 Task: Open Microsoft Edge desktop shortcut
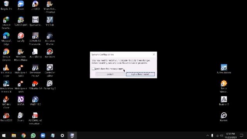[x=6, y=39]
